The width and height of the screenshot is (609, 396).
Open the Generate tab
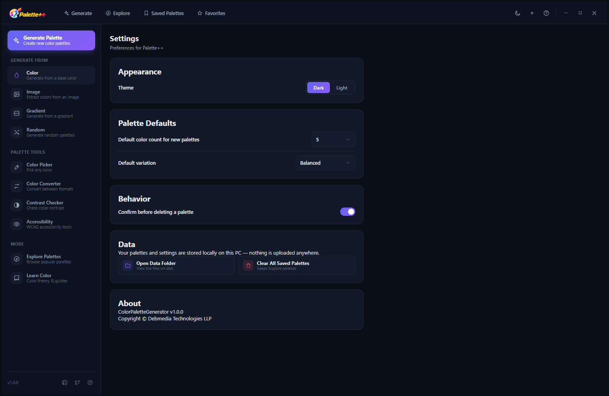point(78,13)
